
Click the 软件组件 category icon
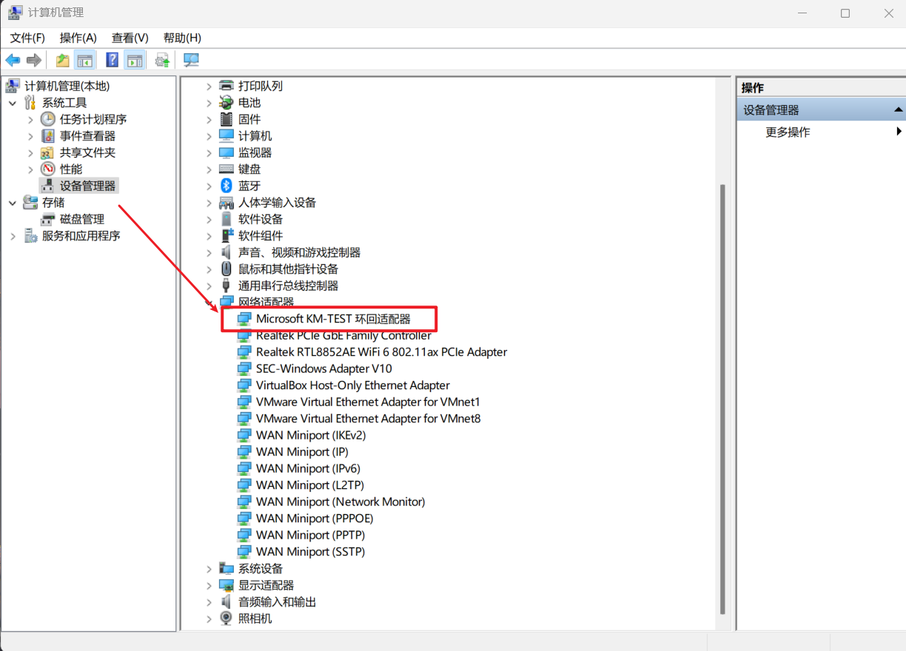tap(226, 236)
